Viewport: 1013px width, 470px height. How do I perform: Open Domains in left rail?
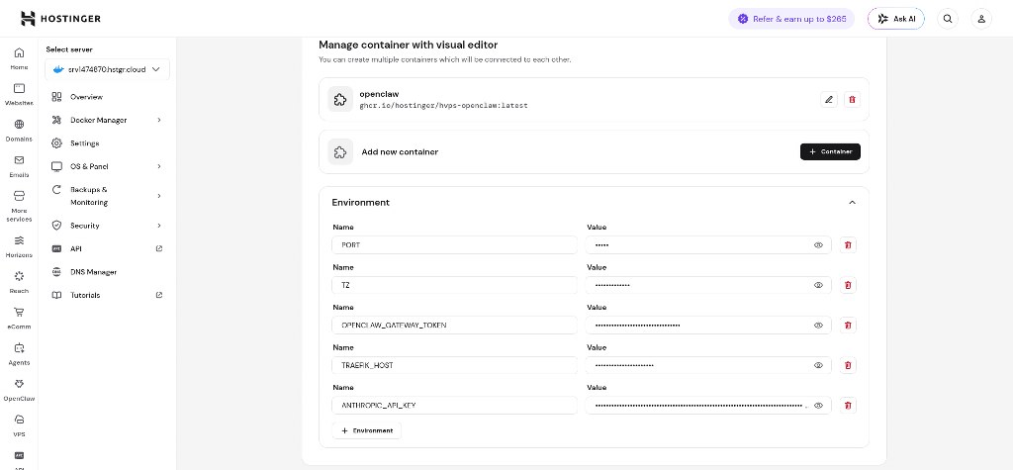tap(20, 131)
